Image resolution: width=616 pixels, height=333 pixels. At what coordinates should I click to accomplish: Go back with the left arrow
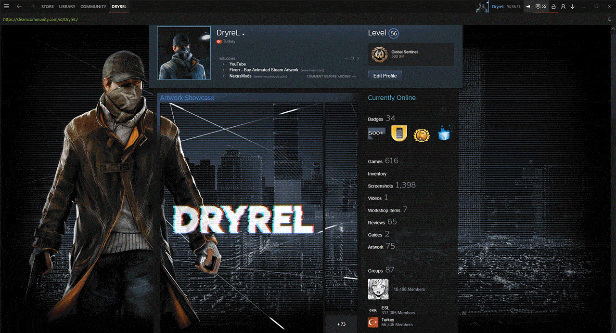(19, 6)
